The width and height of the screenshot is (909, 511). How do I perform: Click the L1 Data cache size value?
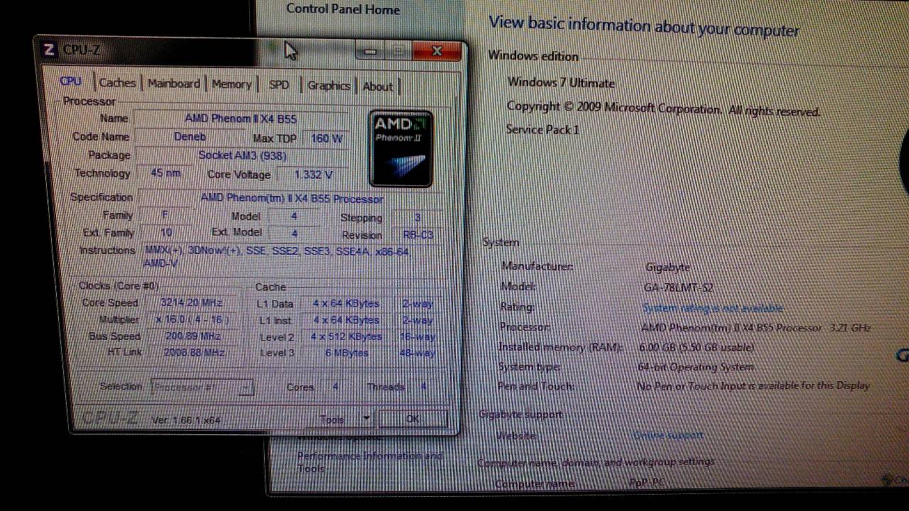tap(347, 304)
